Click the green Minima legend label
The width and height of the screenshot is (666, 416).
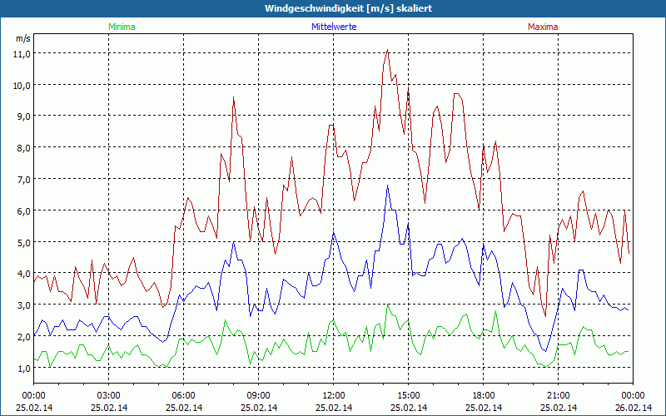[122, 27]
